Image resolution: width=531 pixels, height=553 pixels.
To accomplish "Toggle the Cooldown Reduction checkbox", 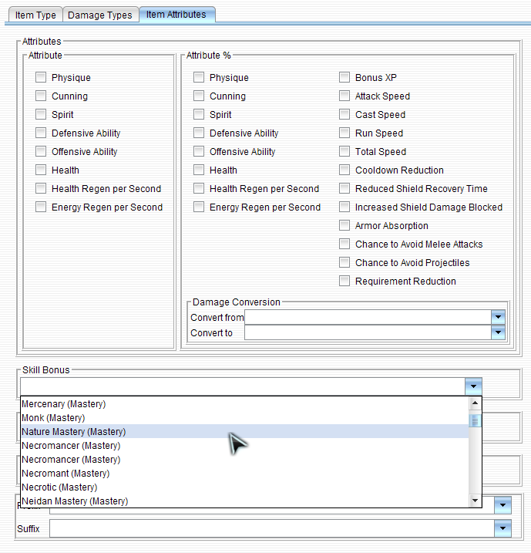I will [x=344, y=170].
